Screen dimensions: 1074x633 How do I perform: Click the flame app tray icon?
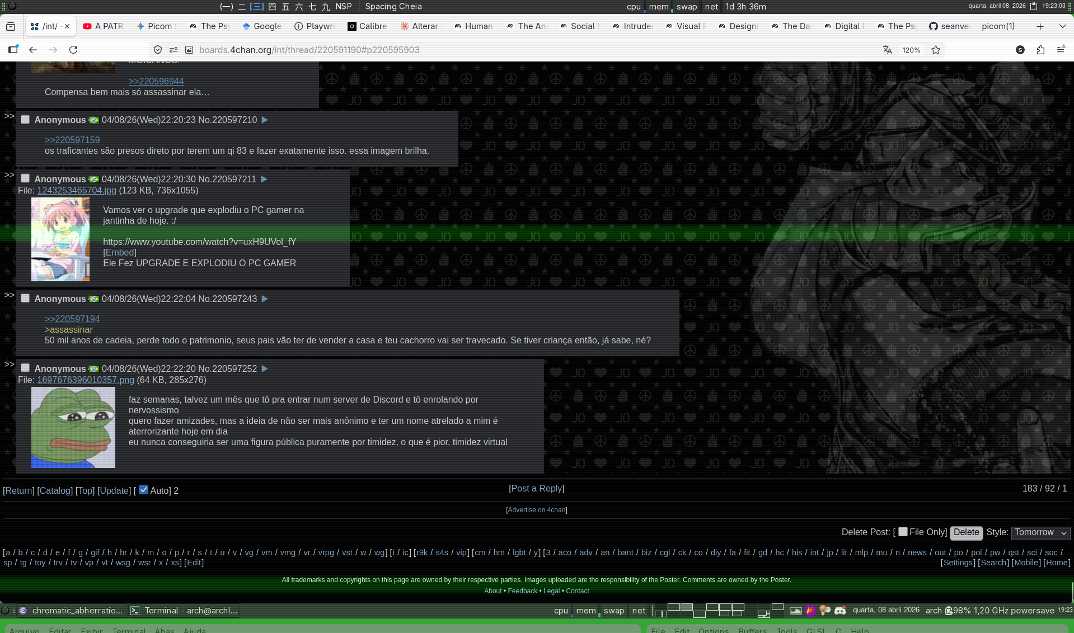click(810, 611)
